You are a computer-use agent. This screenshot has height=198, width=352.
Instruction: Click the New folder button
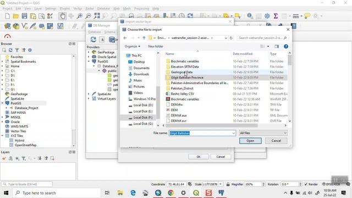tap(156, 46)
